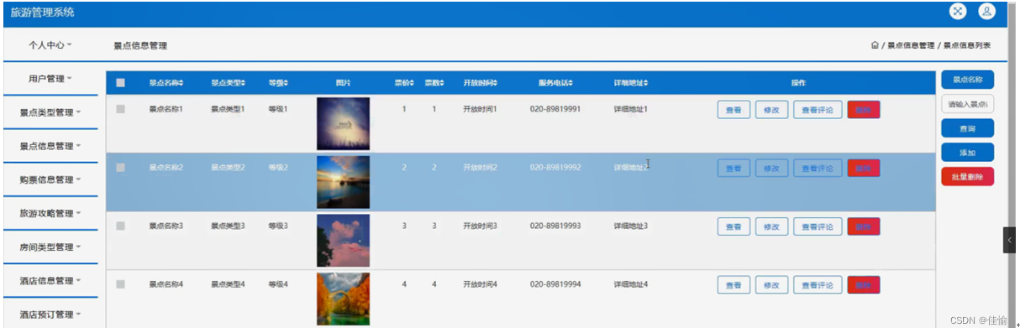Click 查看评论 button for 景点名称4
This screenshot has width=1020, height=333.
(818, 285)
